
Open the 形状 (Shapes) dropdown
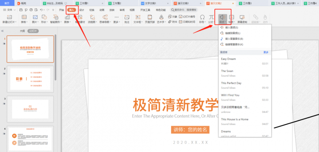coord(44,22)
